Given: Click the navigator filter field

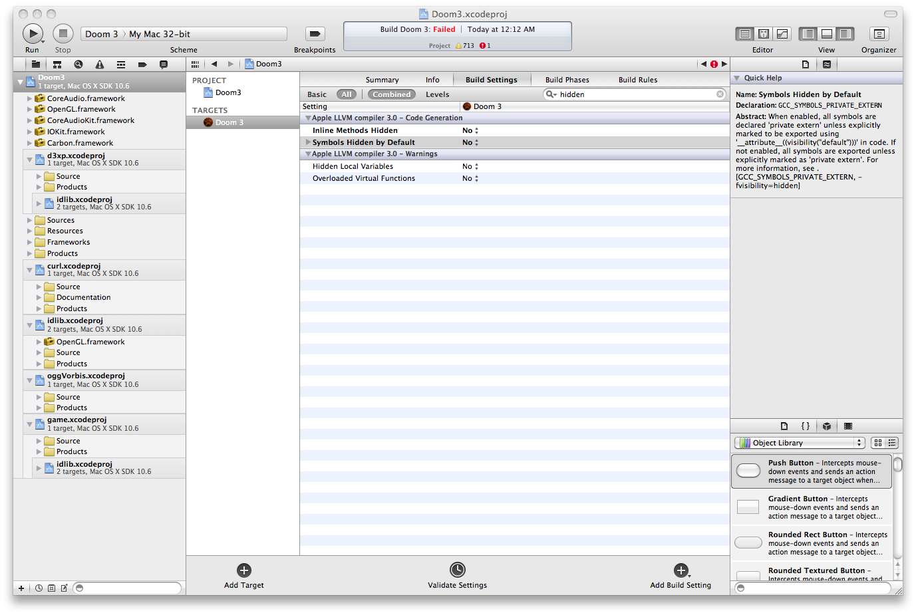Looking at the screenshot, I should pos(127,588).
